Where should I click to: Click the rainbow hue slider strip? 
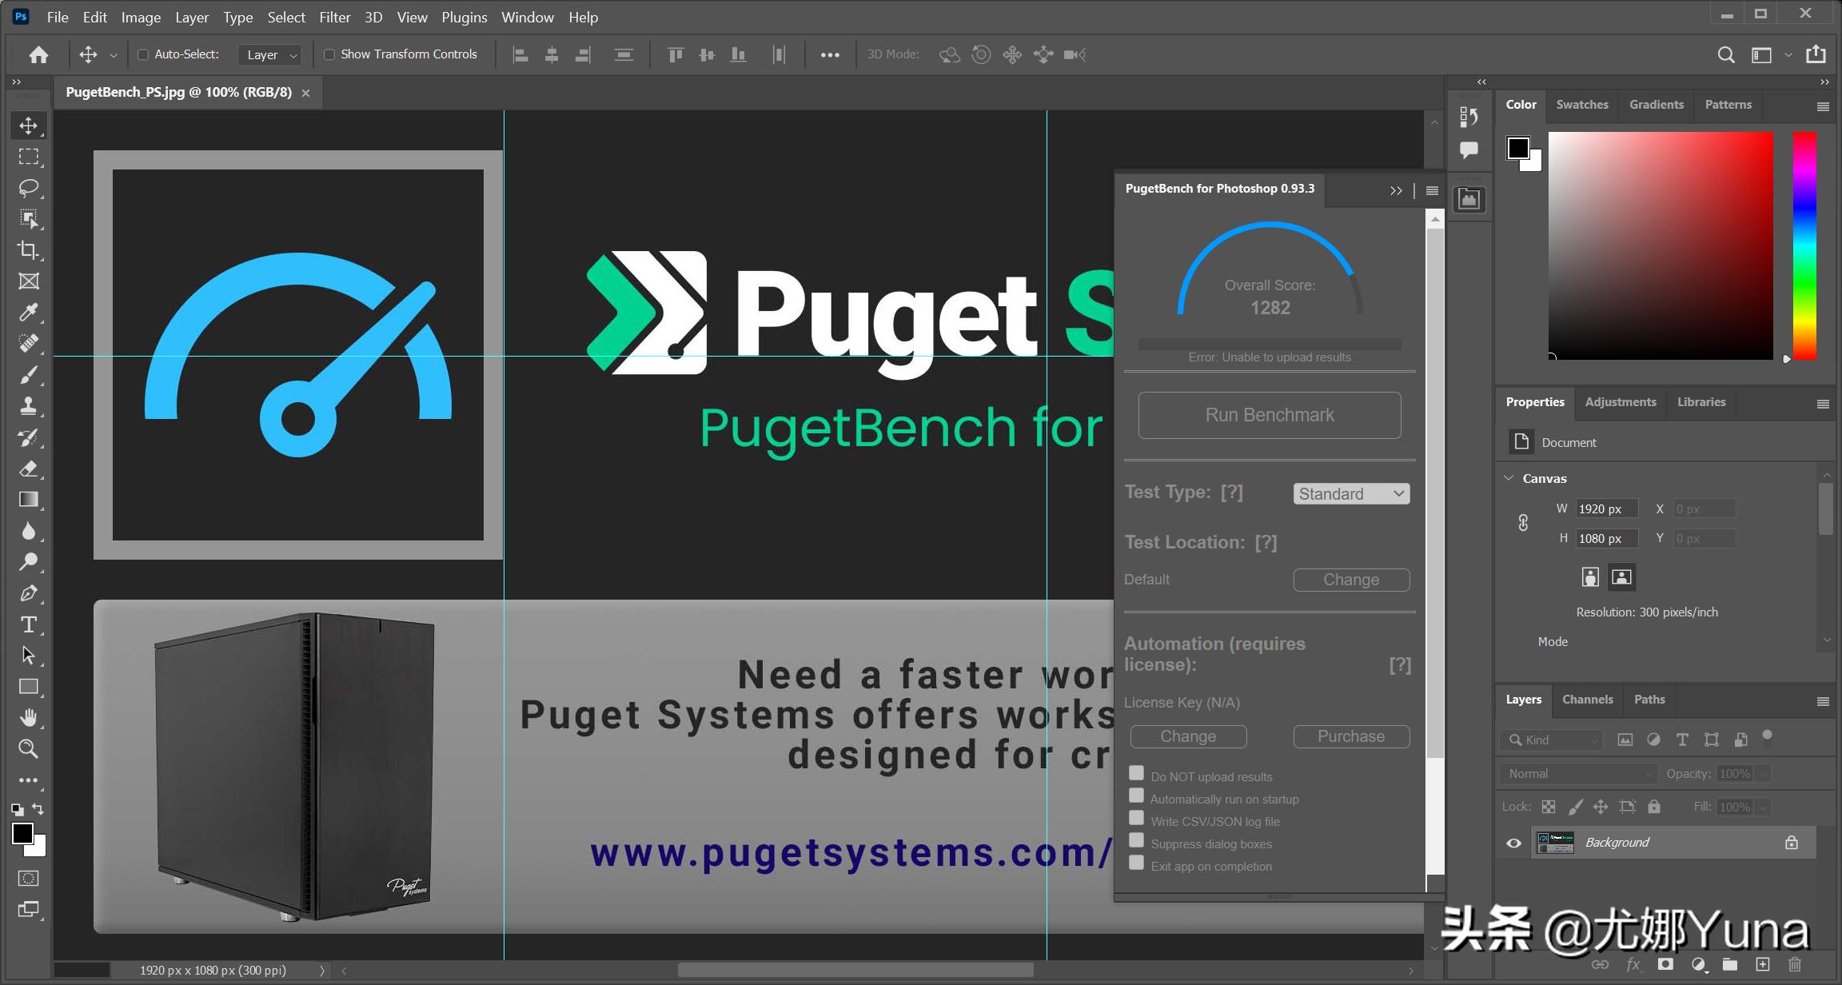pyautogui.click(x=1804, y=245)
